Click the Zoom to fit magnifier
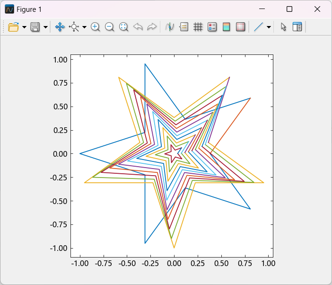Image resolution: width=332 pixels, height=285 pixels. pyautogui.click(x=123, y=27)
